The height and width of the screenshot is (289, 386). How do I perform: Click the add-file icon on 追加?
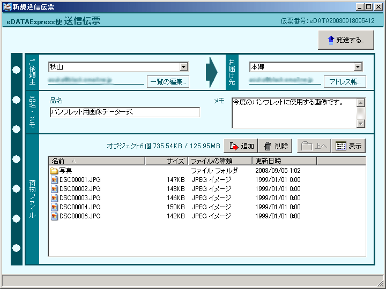point(234,146)
